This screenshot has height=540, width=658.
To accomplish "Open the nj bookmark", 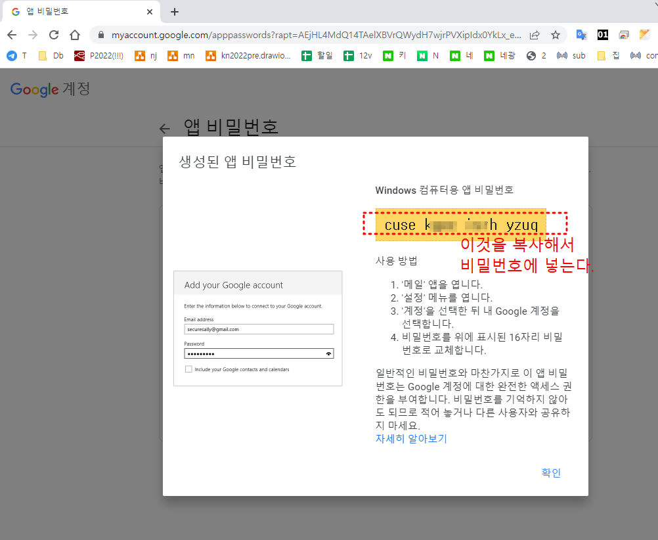I will [x=146, y=55].
